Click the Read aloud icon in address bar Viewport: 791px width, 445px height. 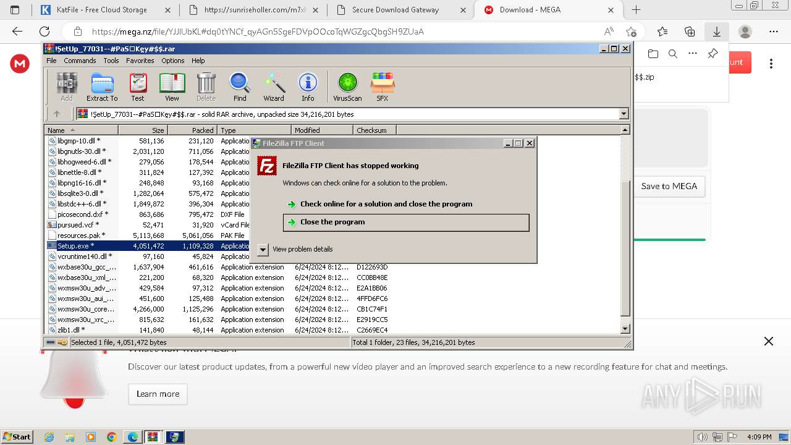609,32
